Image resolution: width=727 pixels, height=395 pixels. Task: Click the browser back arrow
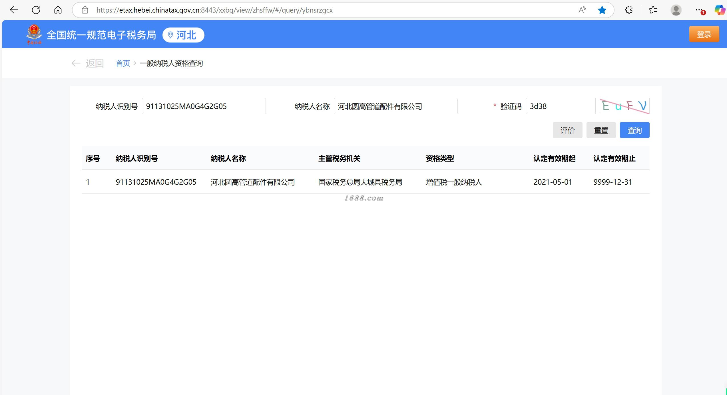coord(14,10)
